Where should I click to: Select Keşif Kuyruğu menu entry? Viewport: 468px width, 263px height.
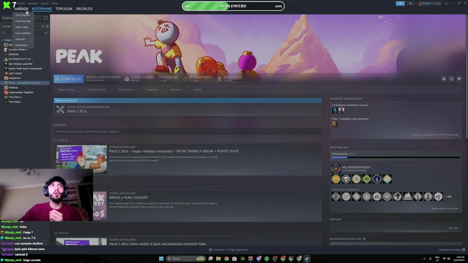point(23,21)
